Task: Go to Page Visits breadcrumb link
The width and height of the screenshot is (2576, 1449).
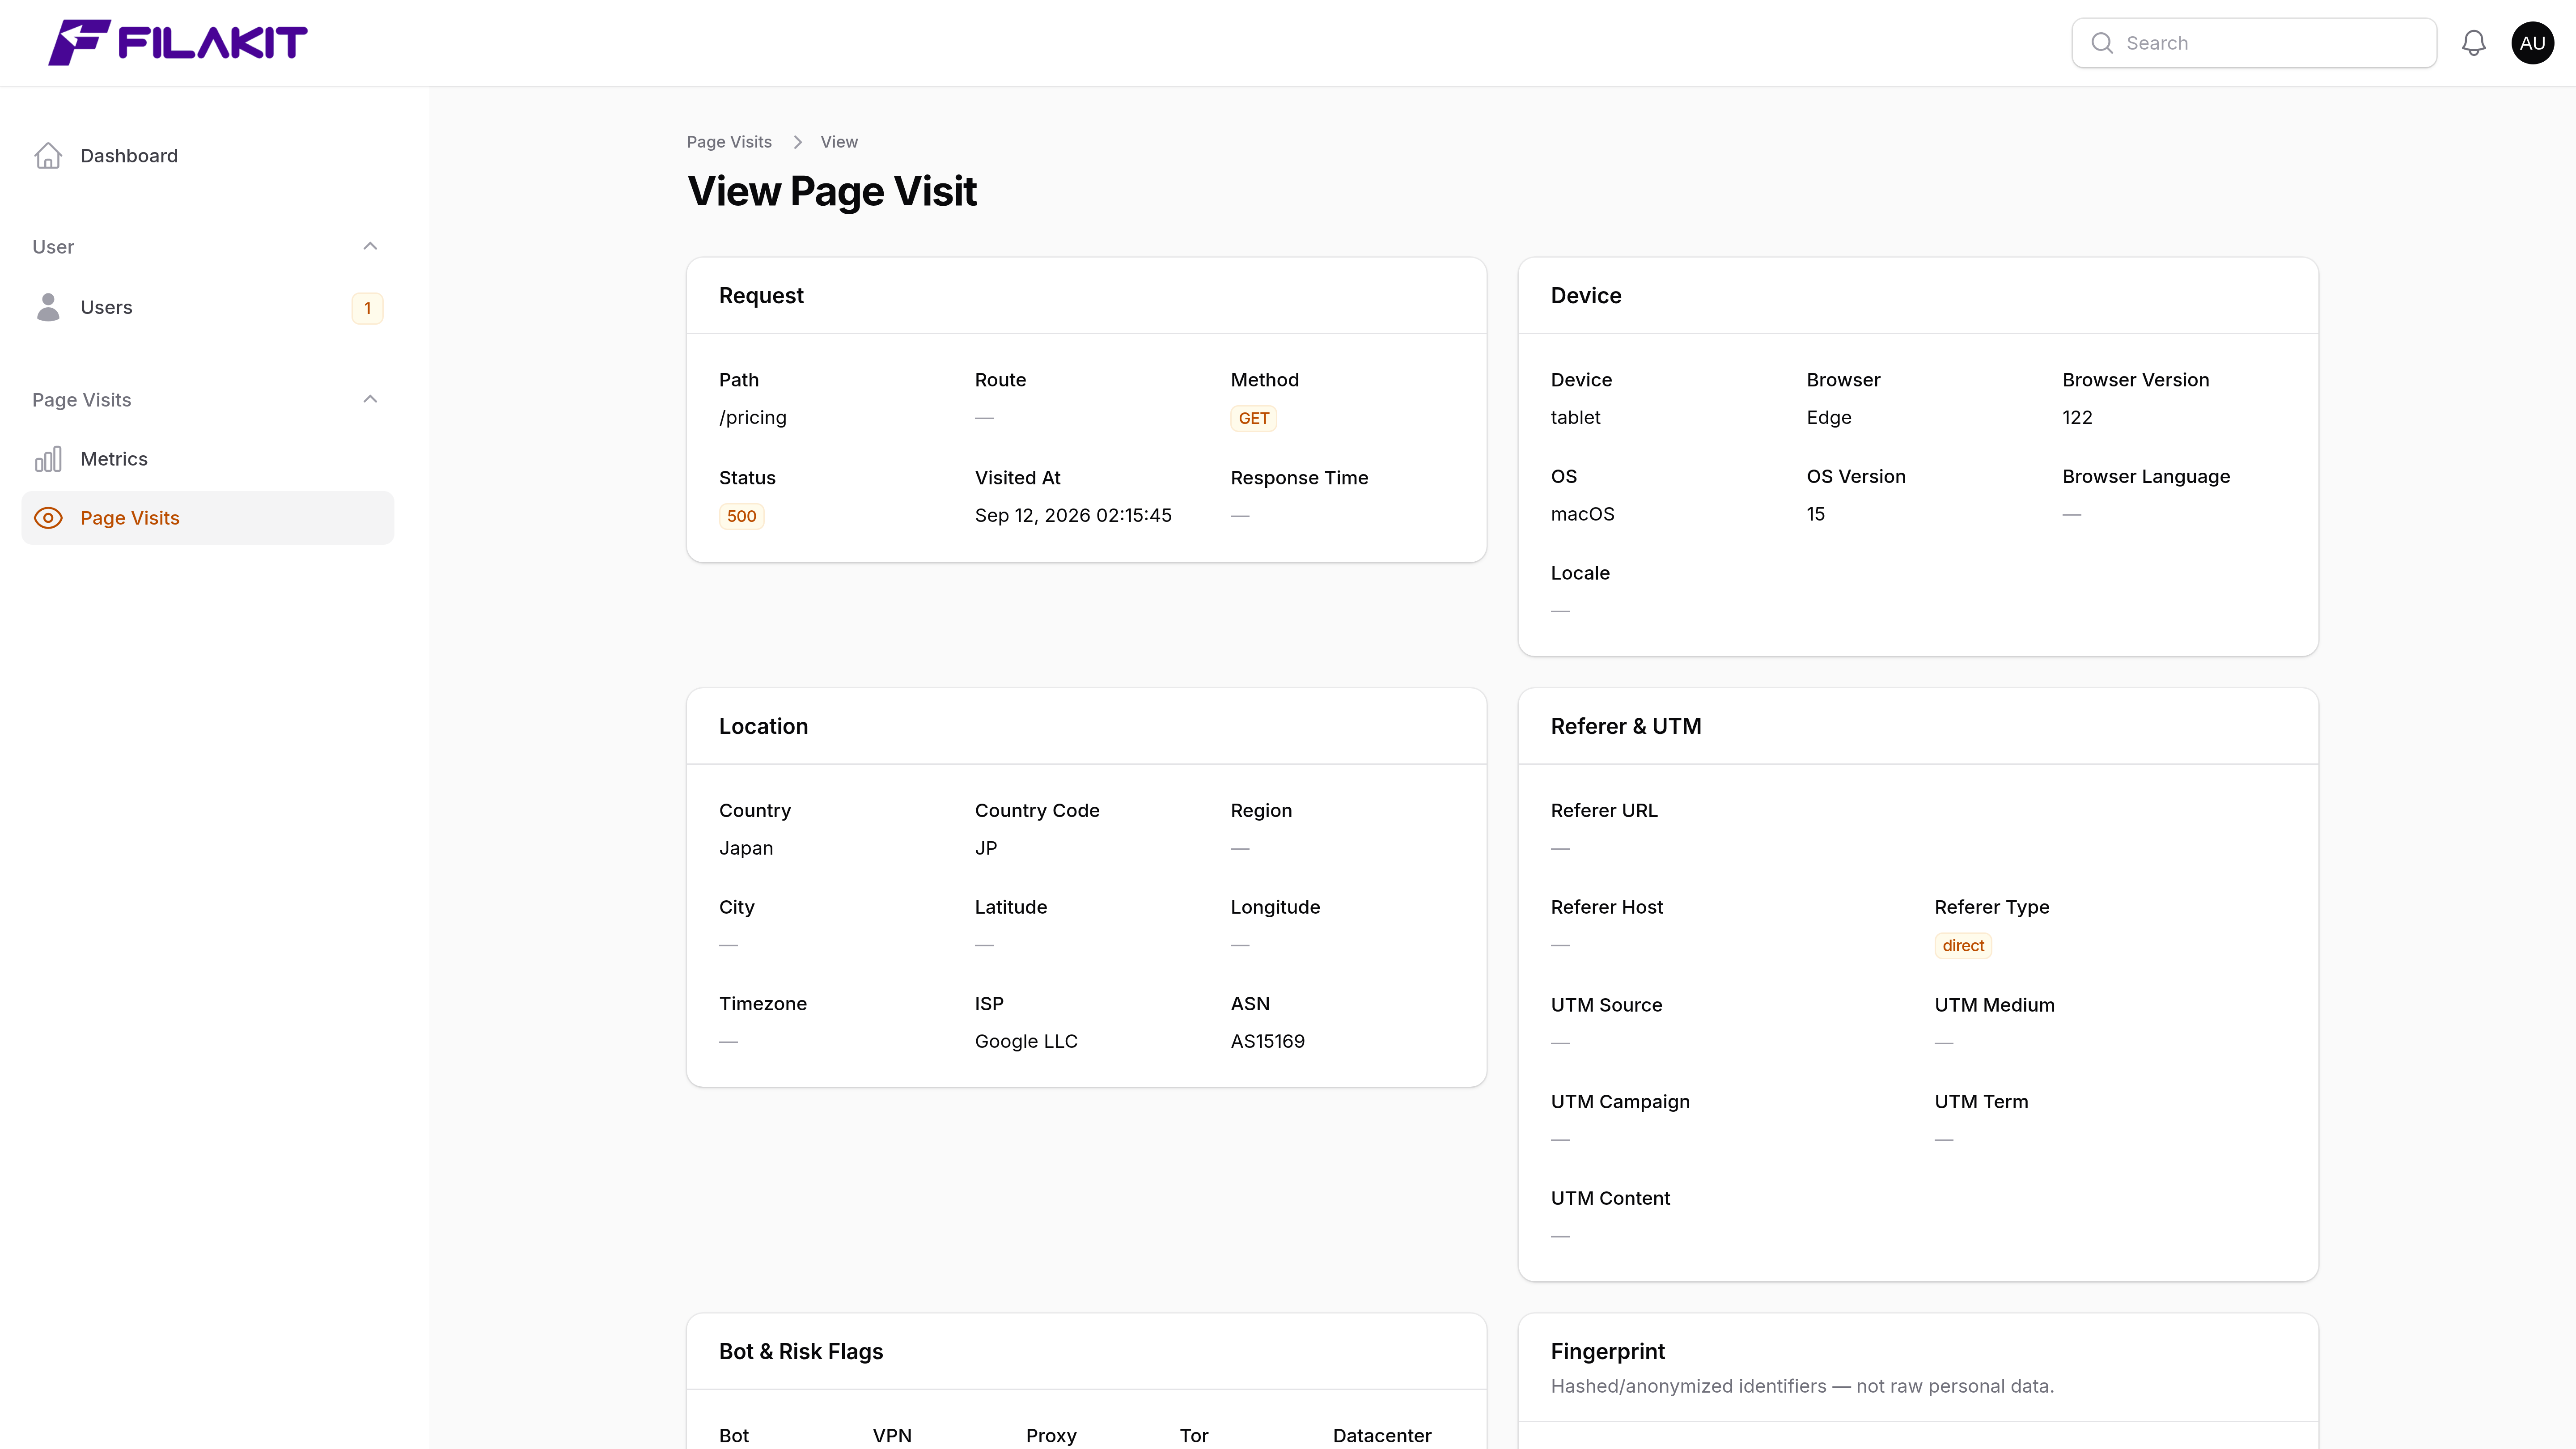Action: [729, 142]
